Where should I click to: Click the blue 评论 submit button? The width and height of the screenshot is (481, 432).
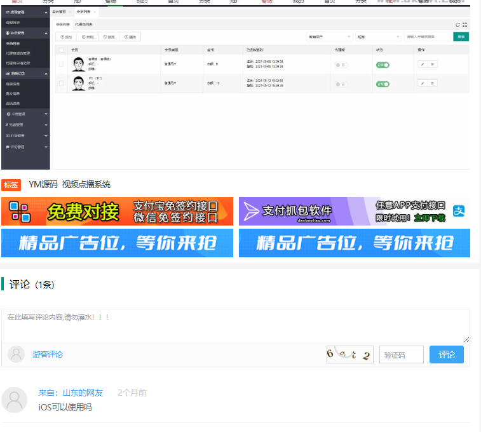pos(446,354)
